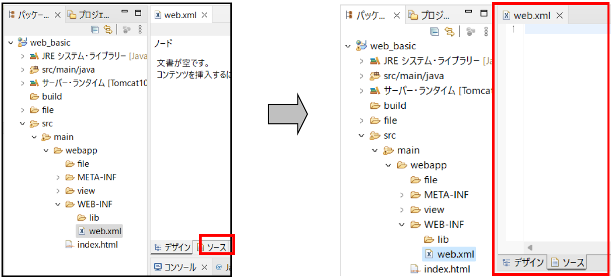The height and width of the screenshot is (278, 611).
Task: Click Collapse All icon in left package explorer
Action: click(95, 30)
